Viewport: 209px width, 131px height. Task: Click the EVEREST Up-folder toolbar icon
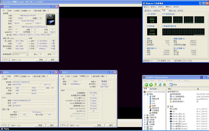(155, 85)
